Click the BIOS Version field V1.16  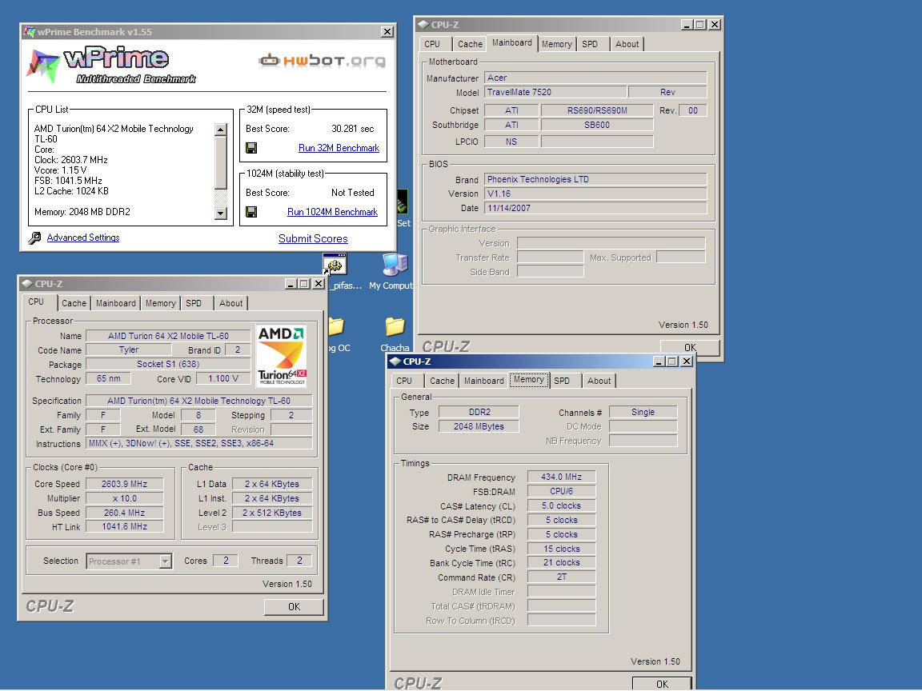(595, 194)
